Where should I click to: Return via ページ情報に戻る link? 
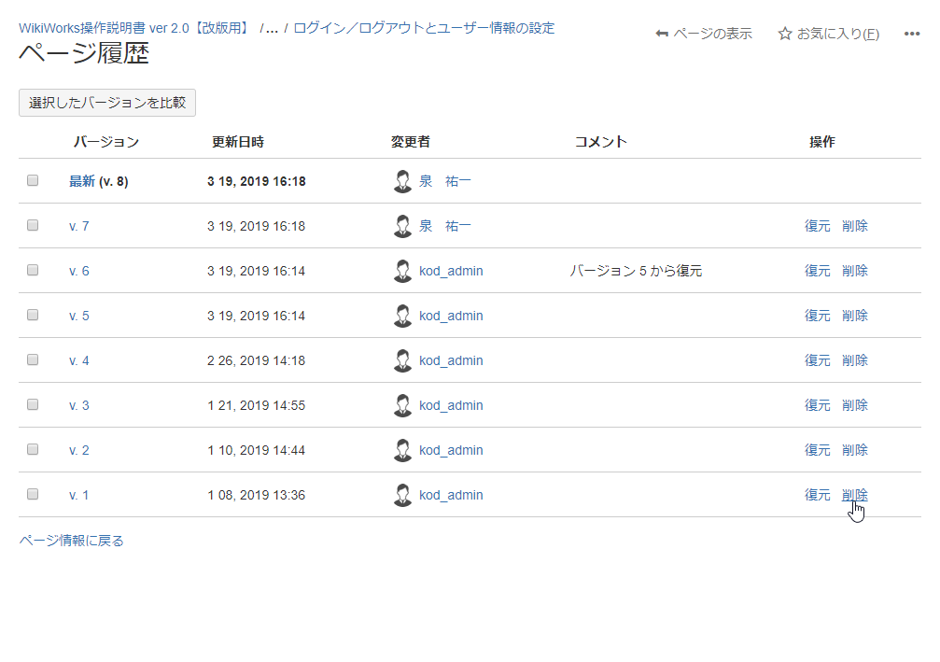coord(71,541)
